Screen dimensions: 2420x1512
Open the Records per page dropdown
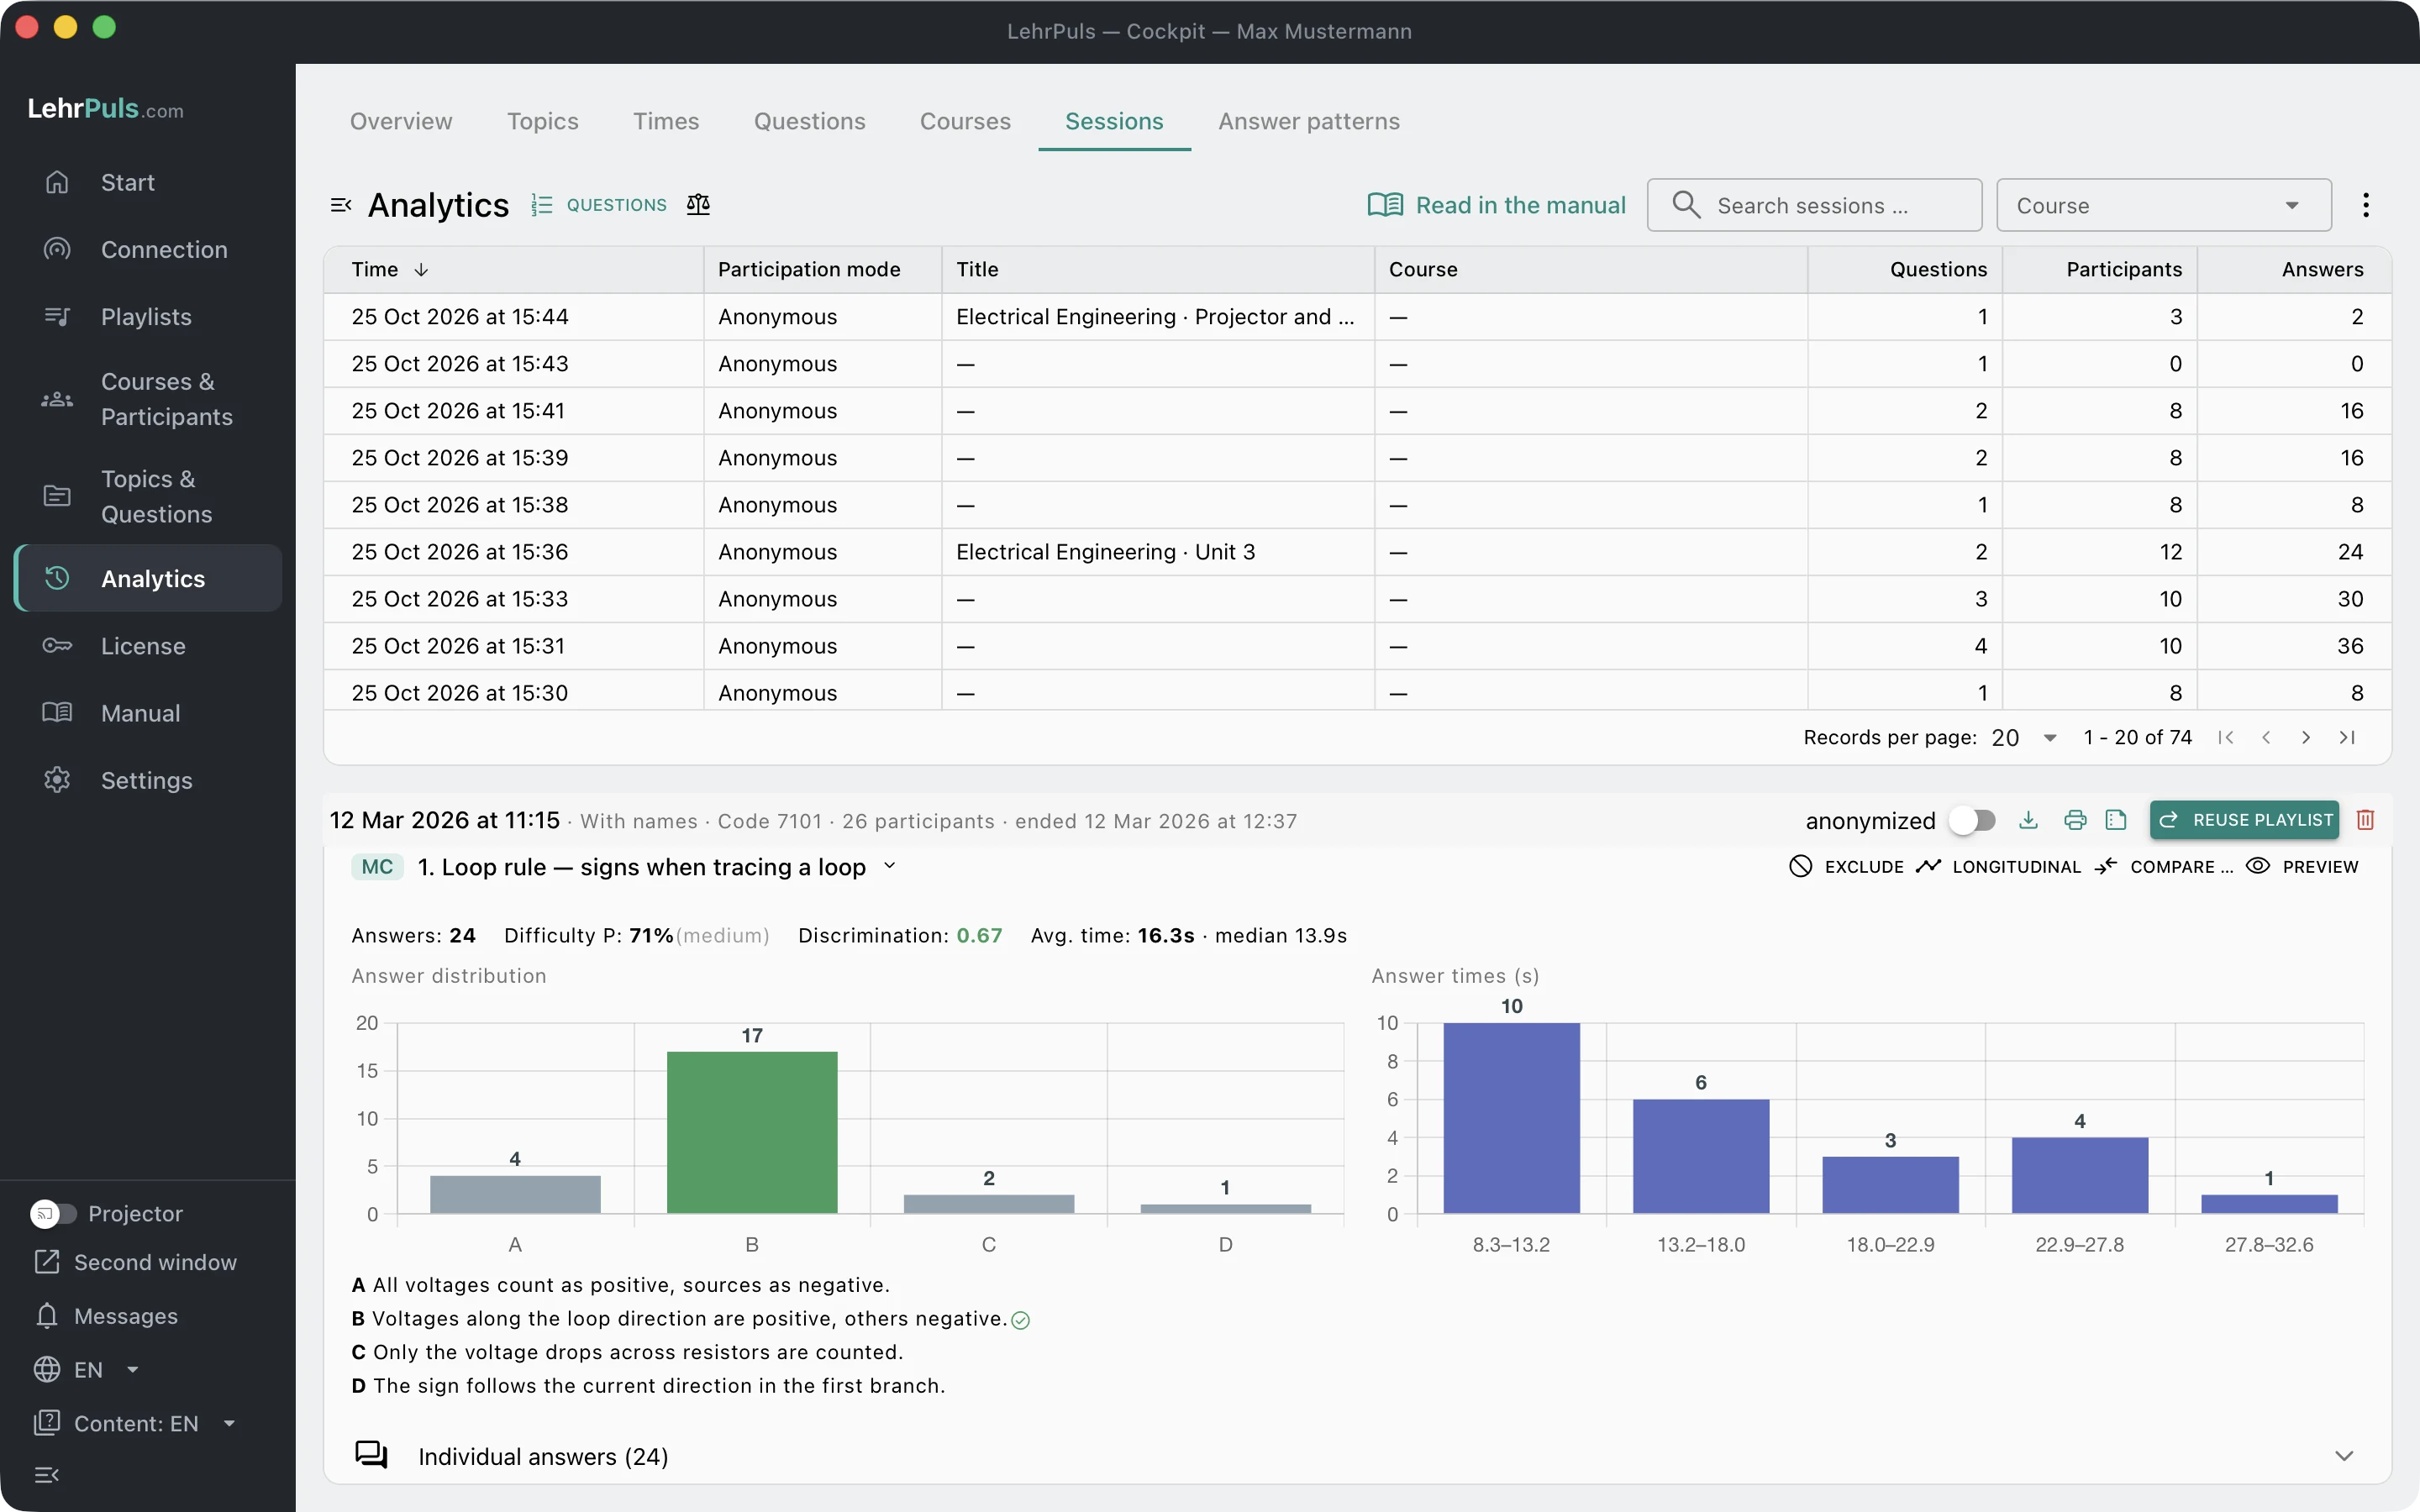coord(2024,737)
